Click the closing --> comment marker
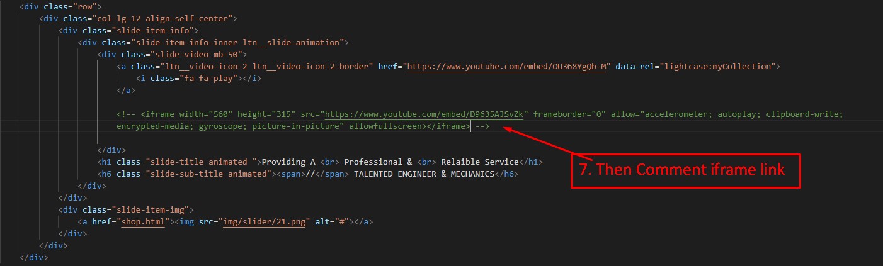 click(x=482, y=126)
